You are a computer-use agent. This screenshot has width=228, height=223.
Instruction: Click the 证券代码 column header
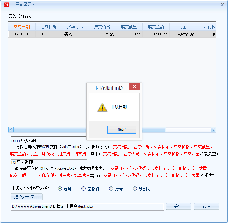click(49, 27)
